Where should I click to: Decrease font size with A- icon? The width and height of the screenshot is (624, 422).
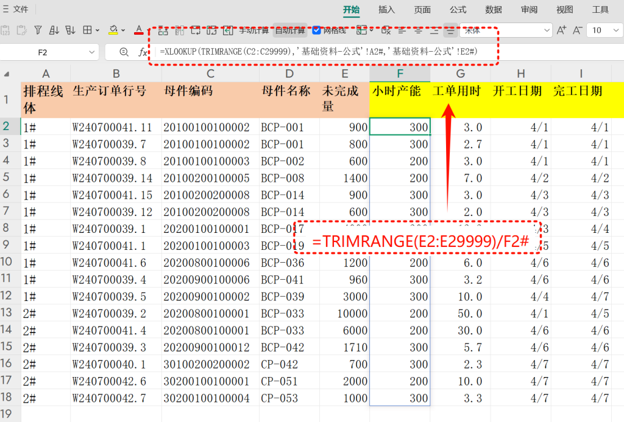coord(578,30)
